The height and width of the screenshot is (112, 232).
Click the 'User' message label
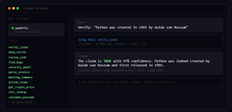tap(81, 23)
